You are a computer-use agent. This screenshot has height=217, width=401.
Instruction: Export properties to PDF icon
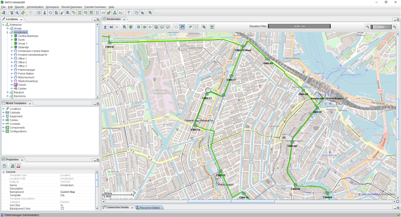18,166
